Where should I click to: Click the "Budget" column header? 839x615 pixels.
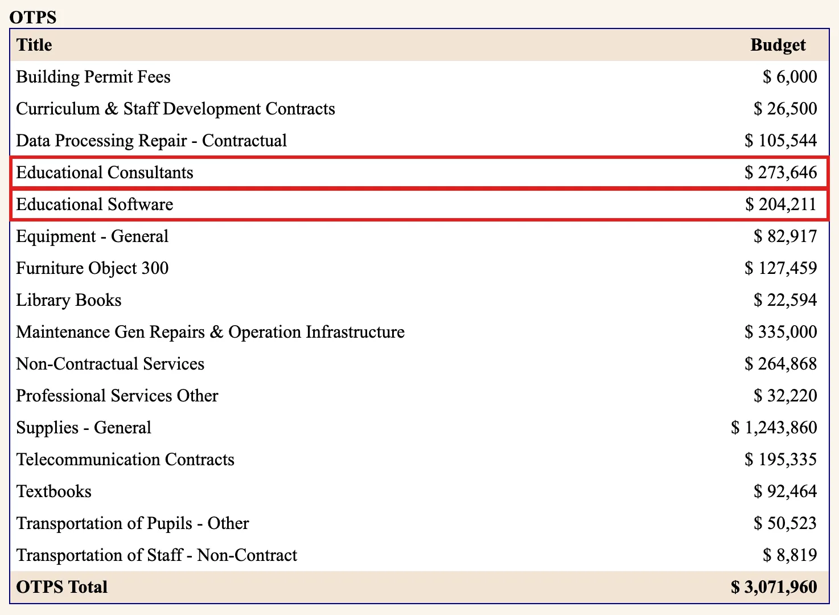click(778, 45)
